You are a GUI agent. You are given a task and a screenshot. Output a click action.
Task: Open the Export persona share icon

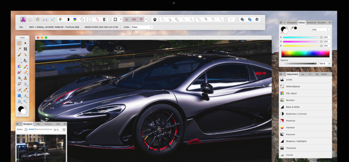(x=52, y=20)
